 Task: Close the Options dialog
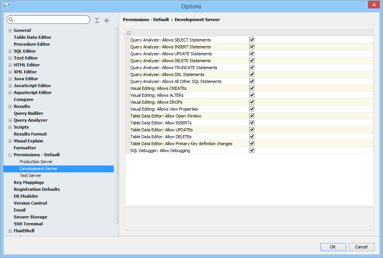pyautogui.click(x=374, y=5)
